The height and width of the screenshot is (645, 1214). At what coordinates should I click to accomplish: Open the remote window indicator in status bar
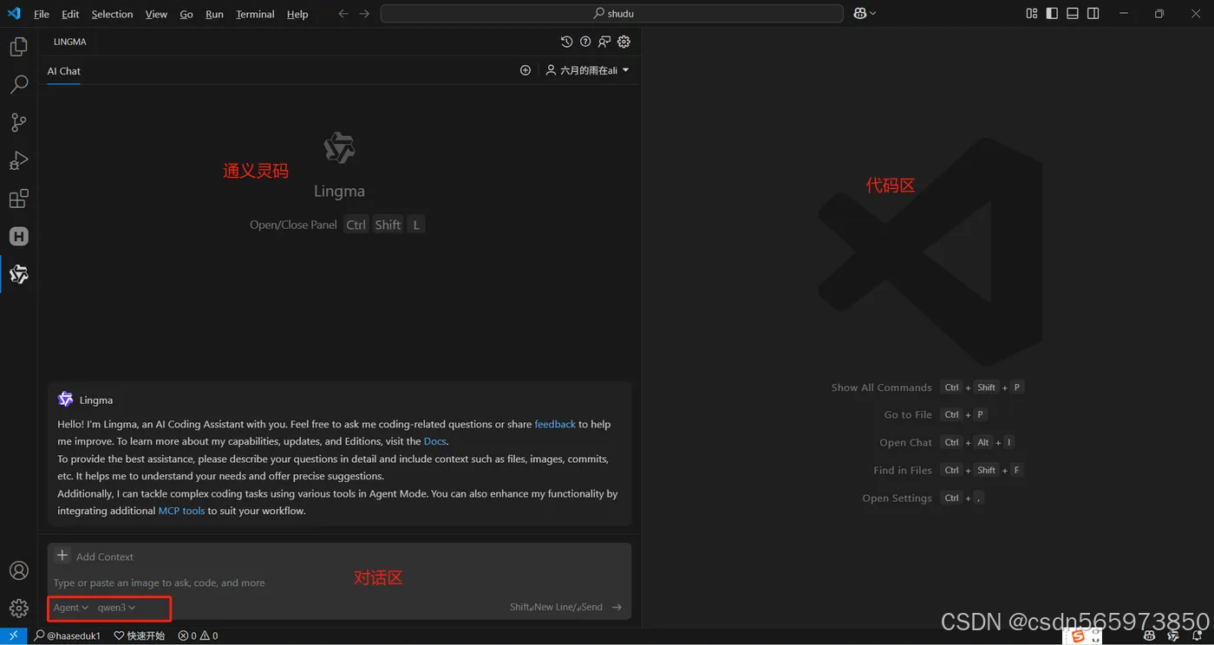[x=13, y=635]
